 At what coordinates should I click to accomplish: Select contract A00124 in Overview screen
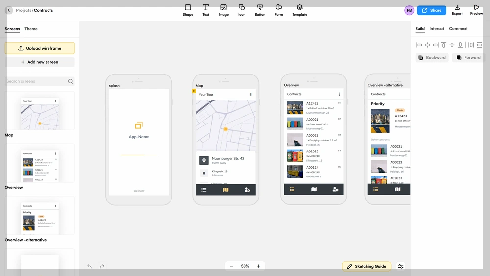pos(314,172)
